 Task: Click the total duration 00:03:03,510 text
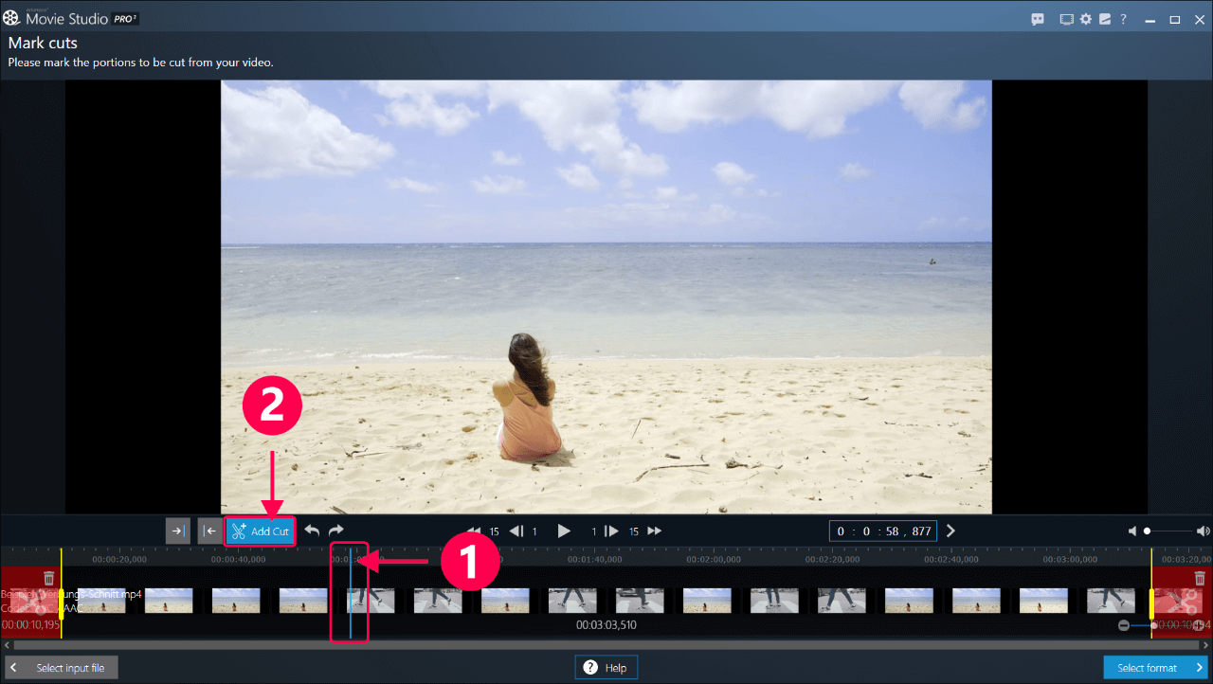(606, 625)
